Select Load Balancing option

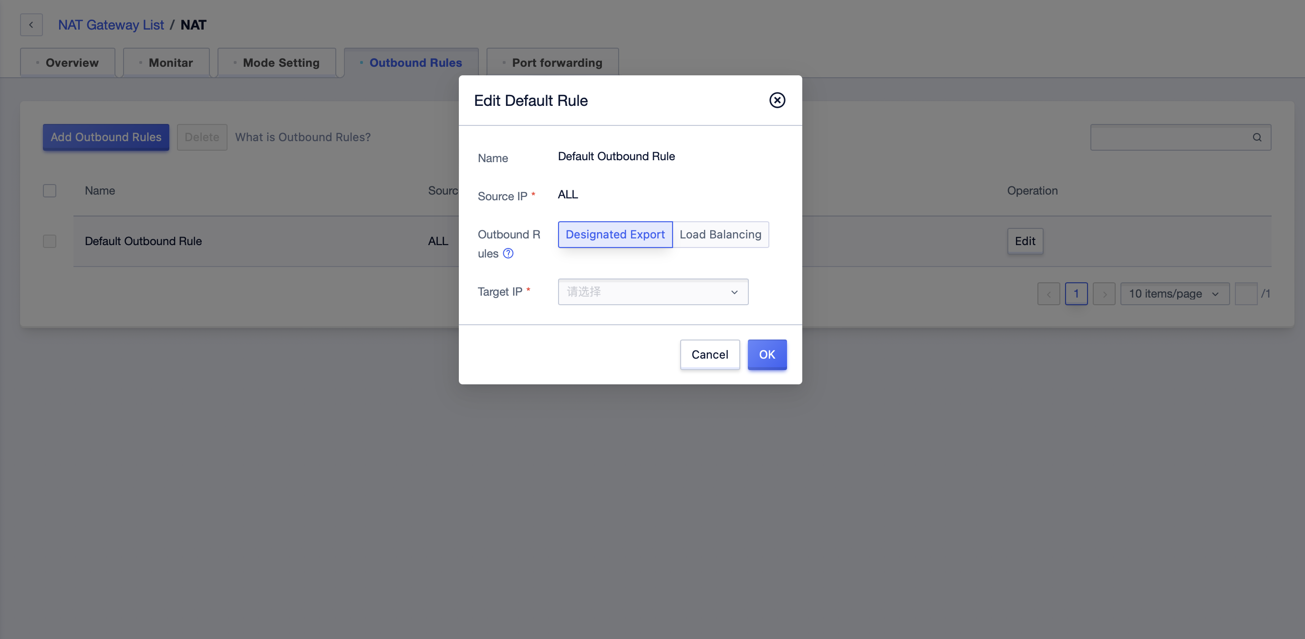(720, 235)
